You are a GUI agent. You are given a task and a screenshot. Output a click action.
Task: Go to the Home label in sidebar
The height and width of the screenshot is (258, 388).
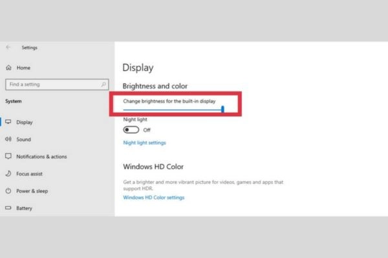[23, 68]
